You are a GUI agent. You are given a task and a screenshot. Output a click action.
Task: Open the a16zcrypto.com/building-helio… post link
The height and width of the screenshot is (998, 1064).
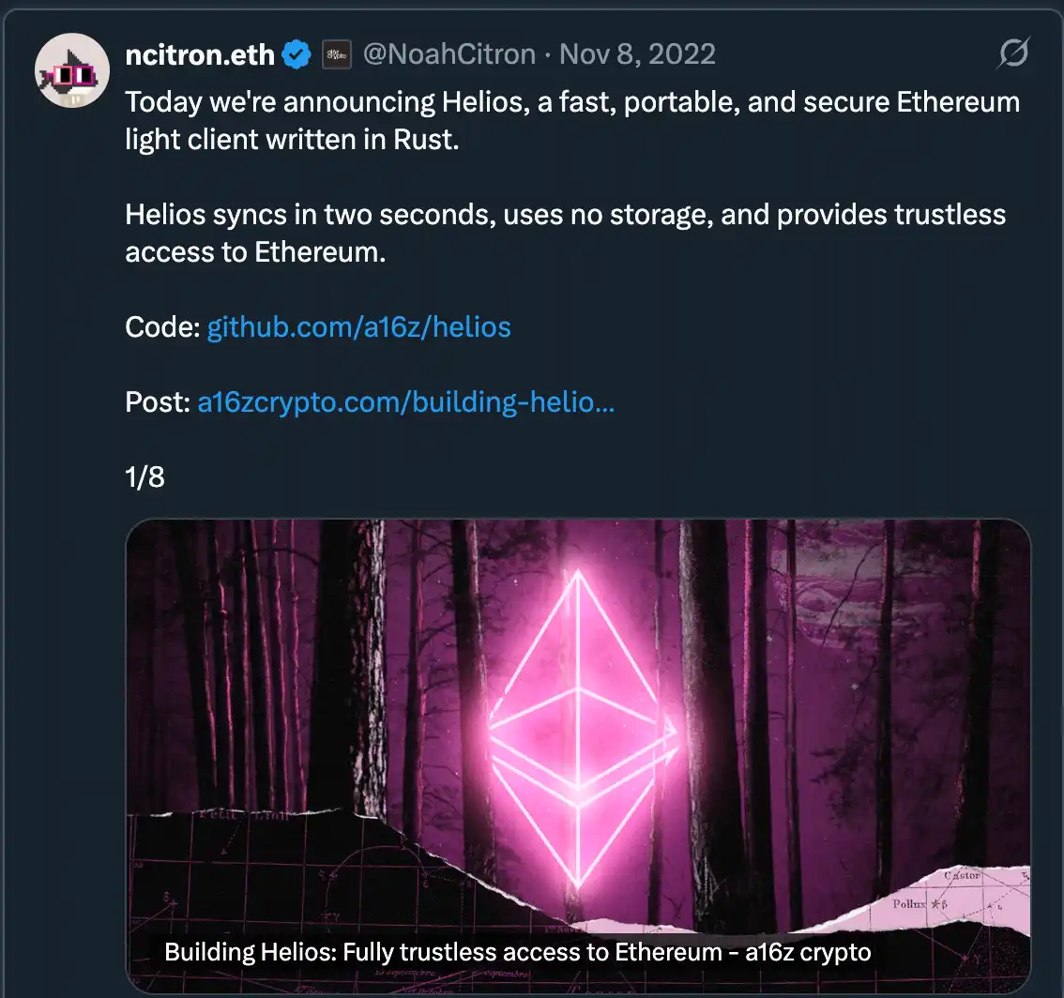pos(405,401)
